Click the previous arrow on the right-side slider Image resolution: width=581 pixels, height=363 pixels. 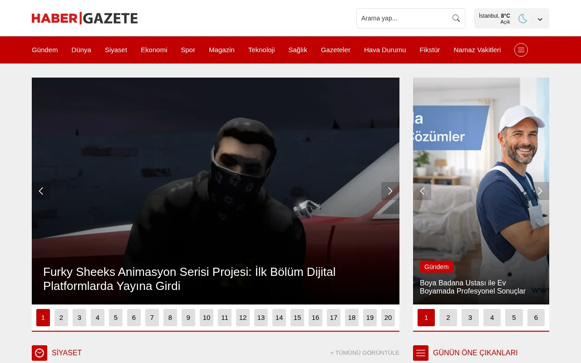click(423, 191)
